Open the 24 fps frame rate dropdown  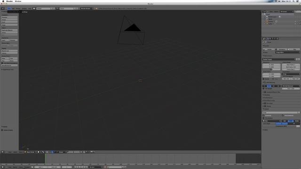[x=291, y=74]
